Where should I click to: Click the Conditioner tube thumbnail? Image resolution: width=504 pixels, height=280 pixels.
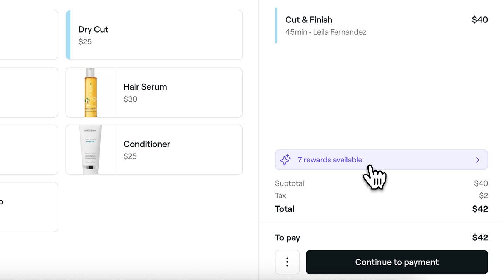(x=91, y=150)
